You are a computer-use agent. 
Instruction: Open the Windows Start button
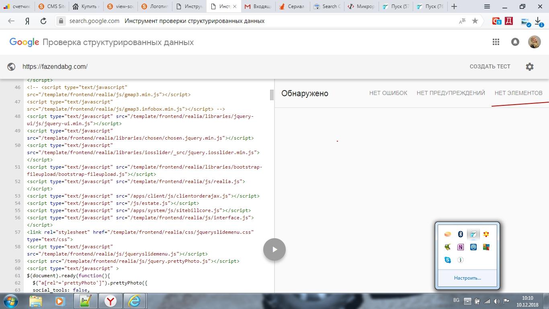[x=11, y=301]
